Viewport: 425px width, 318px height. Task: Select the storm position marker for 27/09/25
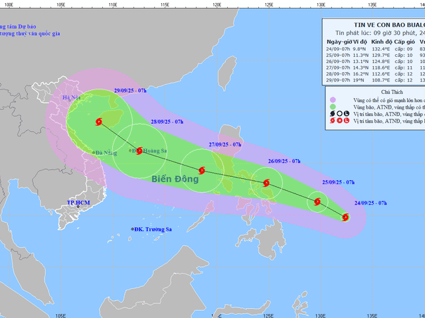click(202, 170)
